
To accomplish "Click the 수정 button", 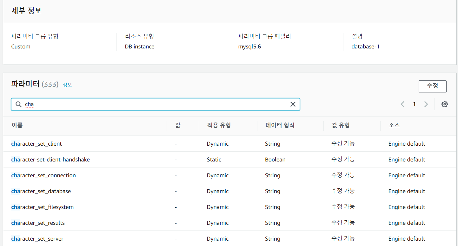I will tap(432, 86).
